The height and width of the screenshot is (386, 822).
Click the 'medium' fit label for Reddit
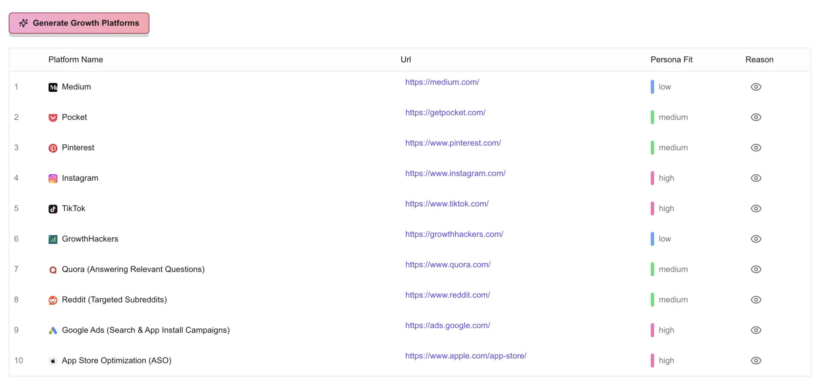coord(673,300)
